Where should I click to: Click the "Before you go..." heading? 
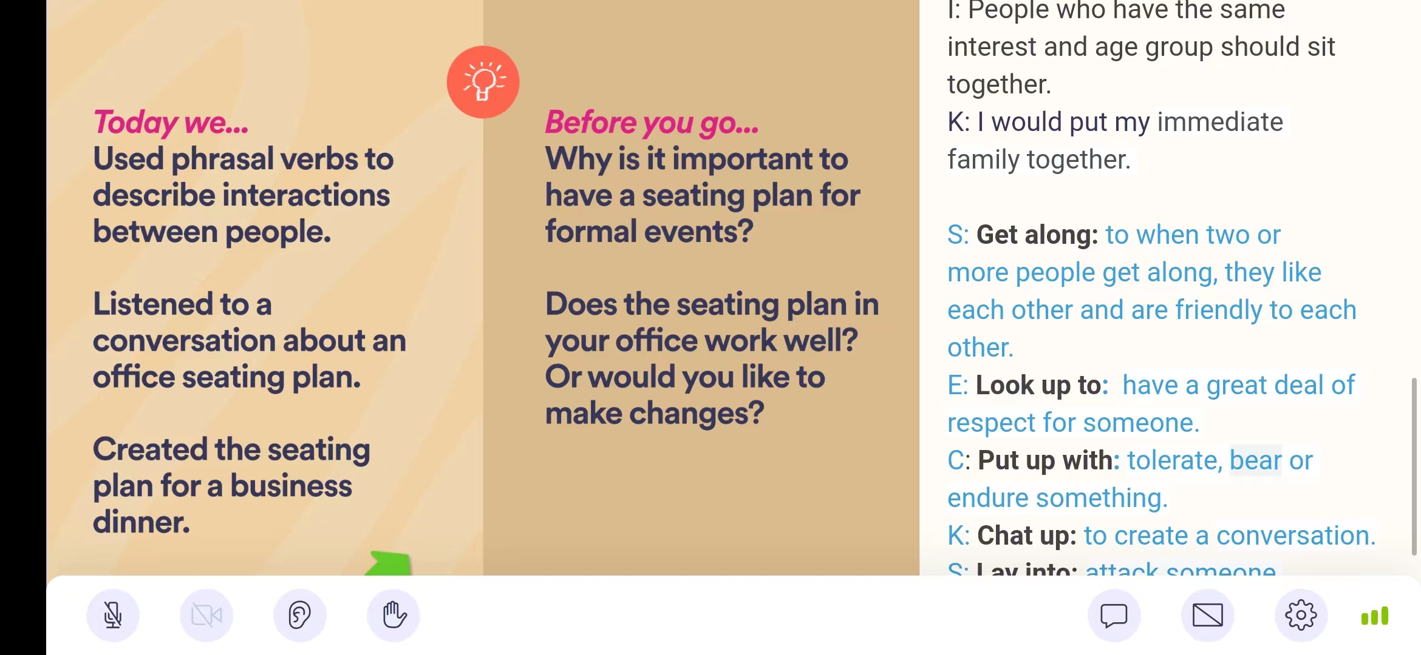click(x=652, y=122)
